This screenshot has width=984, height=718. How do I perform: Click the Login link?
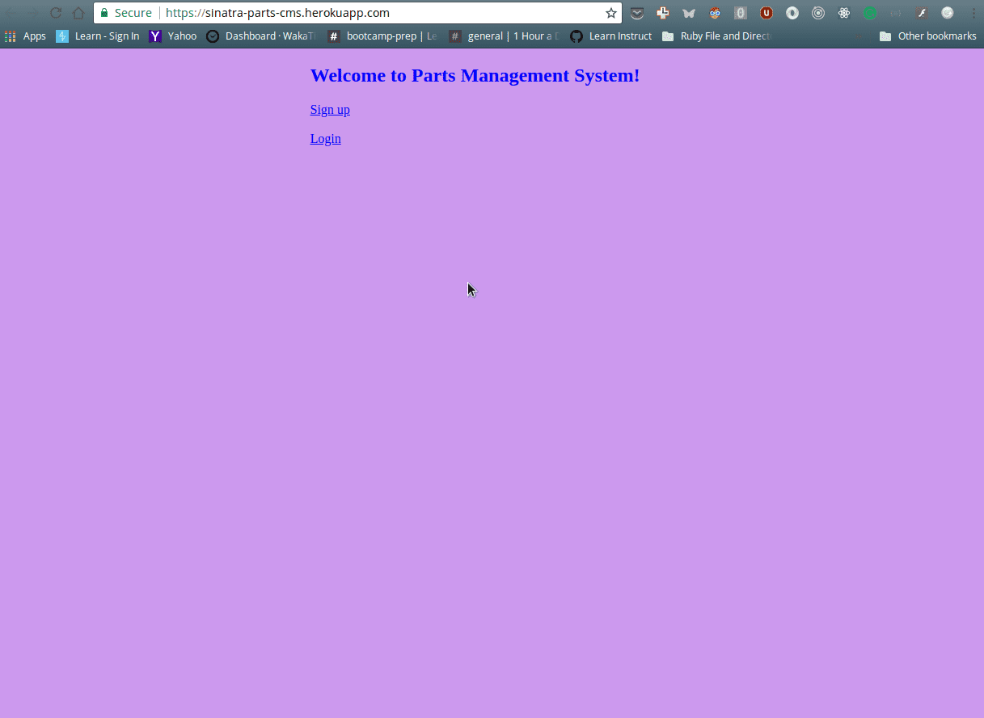325,138
